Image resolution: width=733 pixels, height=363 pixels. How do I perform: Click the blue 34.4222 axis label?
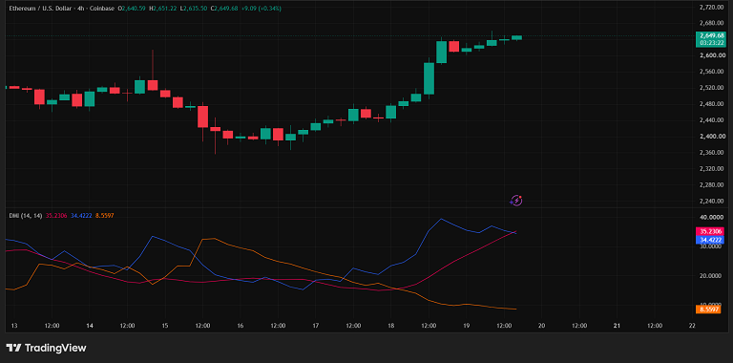[x=709, y=239]
